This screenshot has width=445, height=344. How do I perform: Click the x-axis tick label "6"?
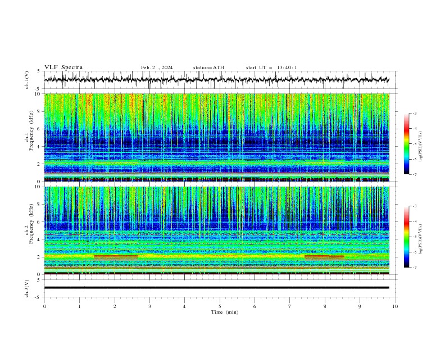[x=255, y=306]
